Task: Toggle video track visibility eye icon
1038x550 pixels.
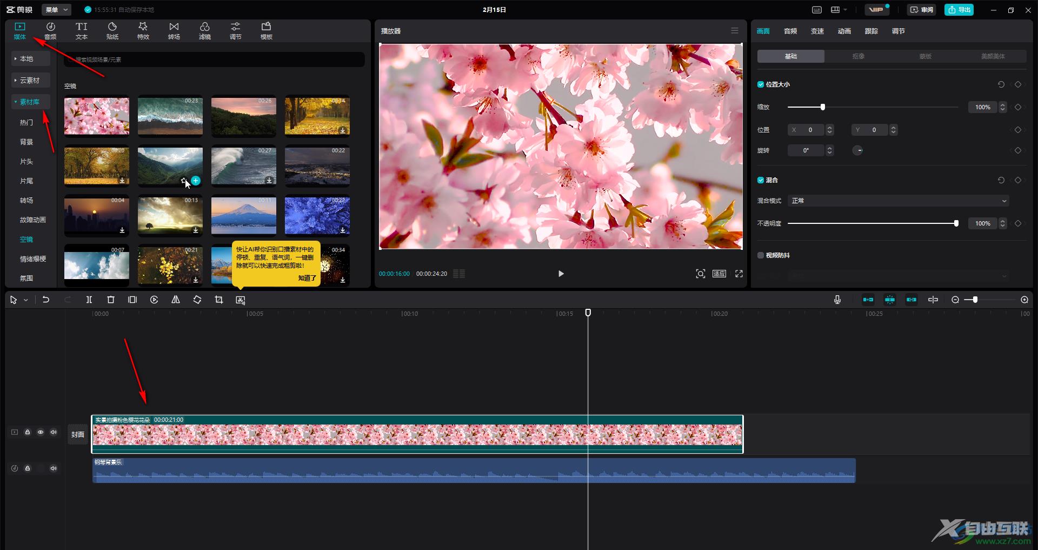Action: (x=41, y=432)
